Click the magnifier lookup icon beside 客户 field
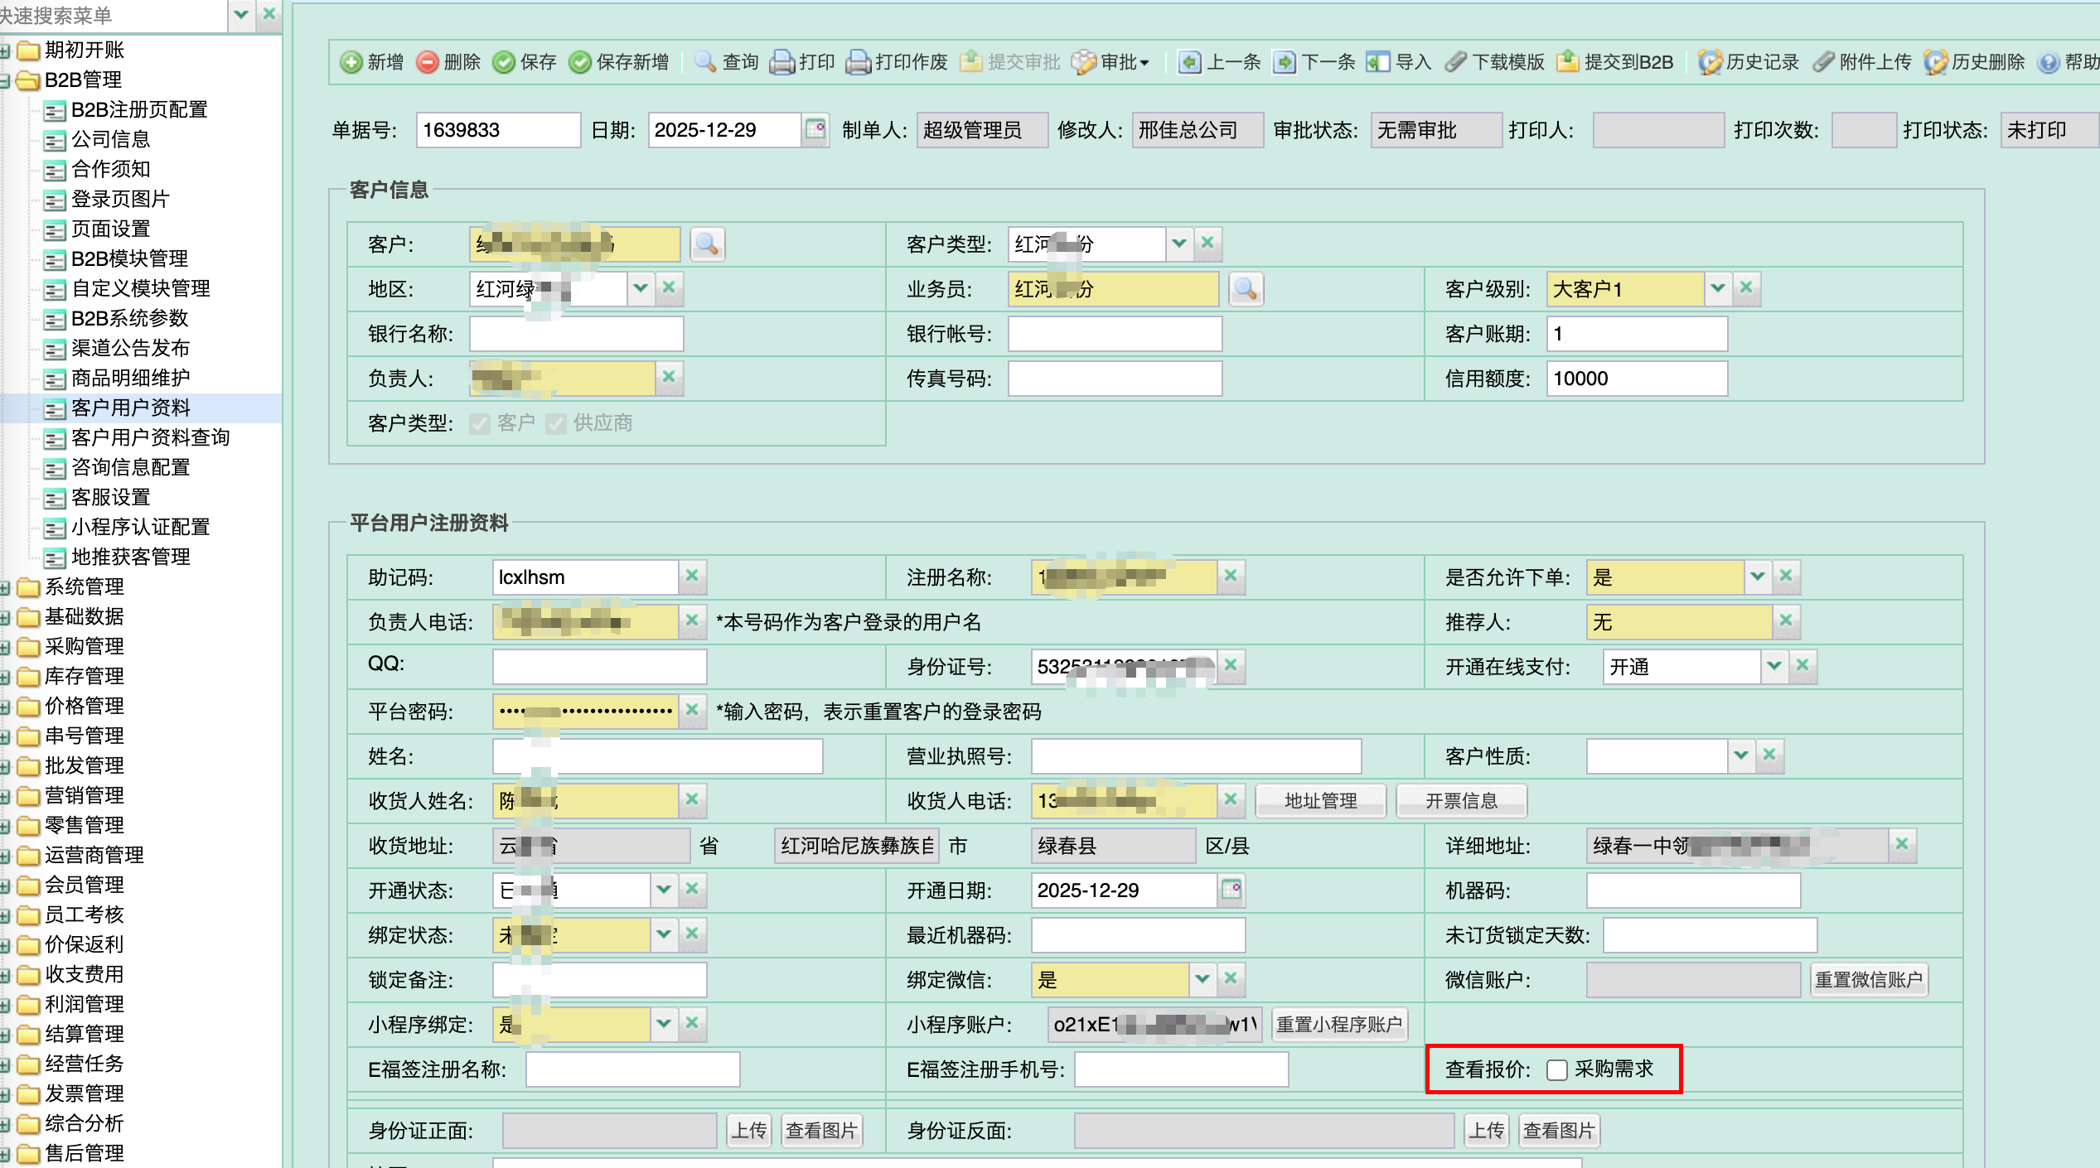This screenshot has height=1168, width=2100. click(x=707, y=244)
